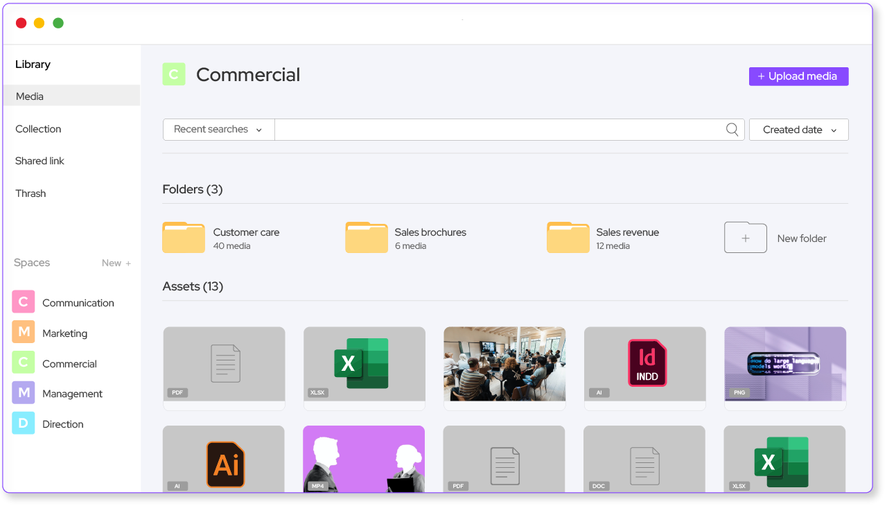Open the Customer care folder icon
Image resolution: width=887 pixels, height=506 pixels.
[184, 238]
